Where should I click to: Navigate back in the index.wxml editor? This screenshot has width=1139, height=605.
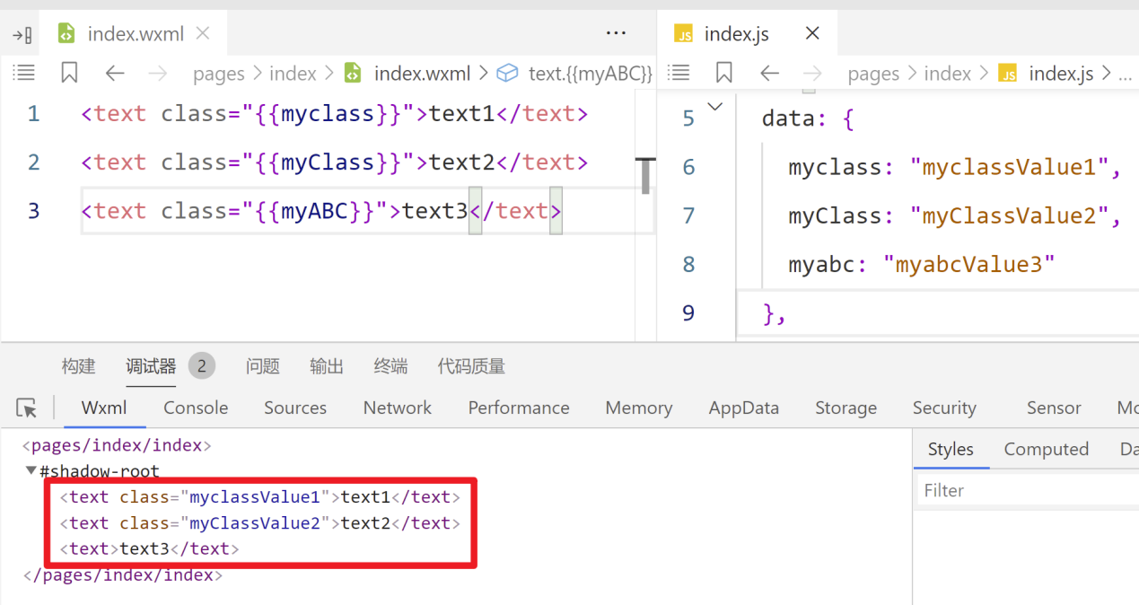(x=114, y=73)
